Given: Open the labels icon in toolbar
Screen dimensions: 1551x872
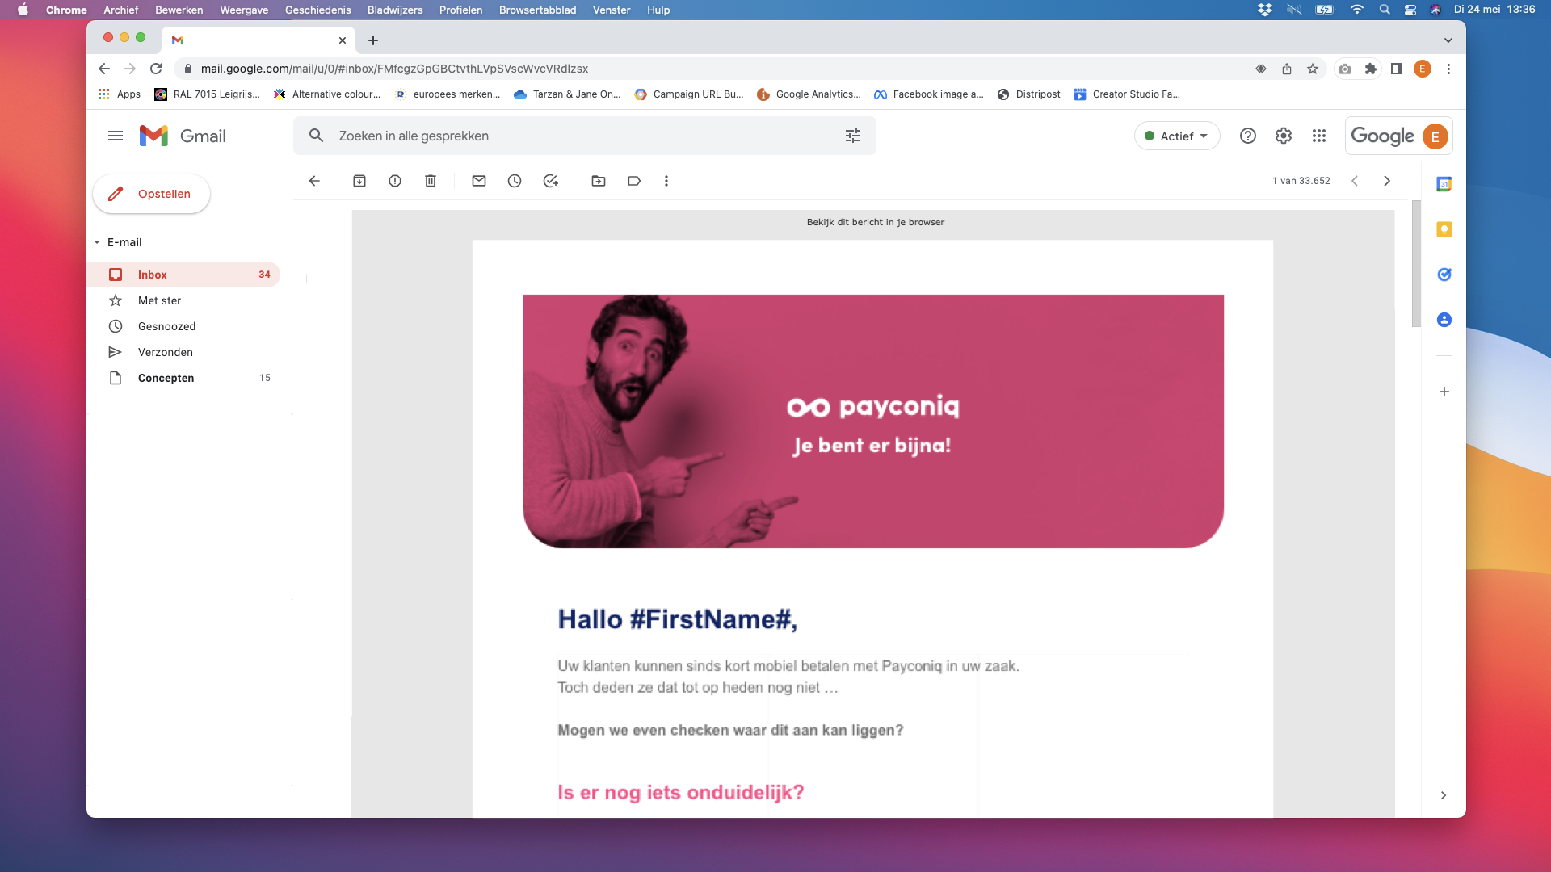Looking at the screenshot, I should pyautogui.click(x=634, y=181).
